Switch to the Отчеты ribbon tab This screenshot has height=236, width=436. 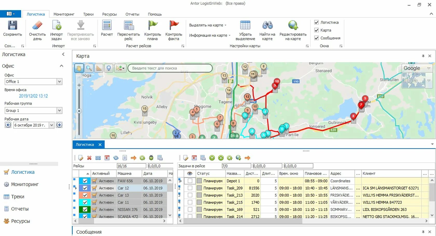click(x=132, y=14)
